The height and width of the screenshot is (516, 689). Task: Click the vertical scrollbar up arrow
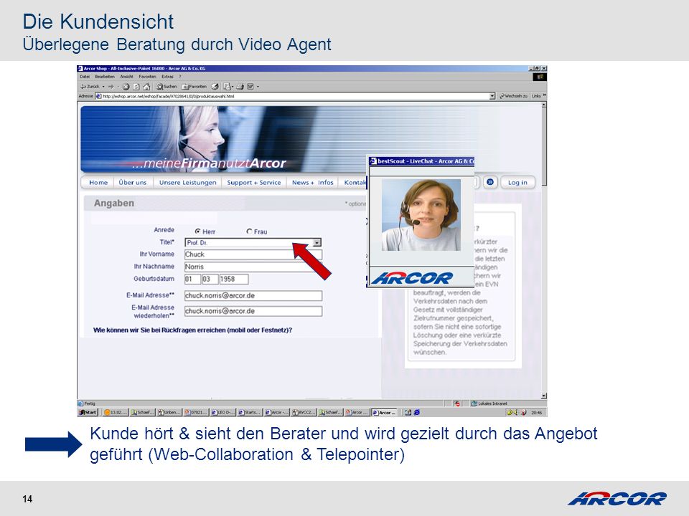click(x=544, y=105)
